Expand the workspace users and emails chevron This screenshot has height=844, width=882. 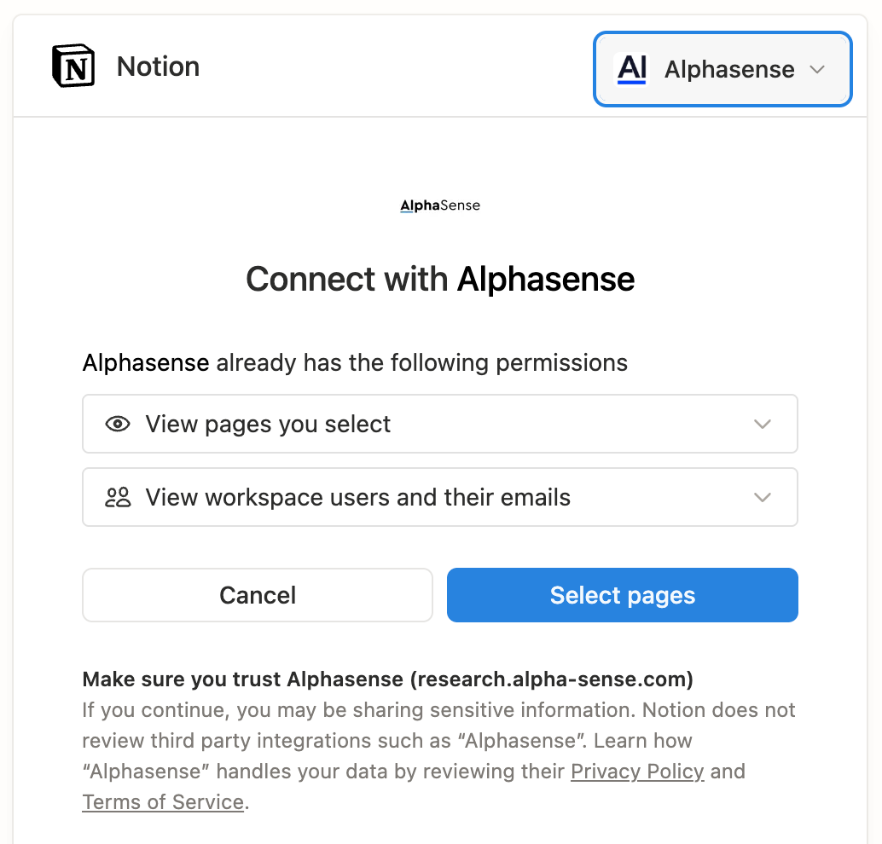click(x=763, y=497)
